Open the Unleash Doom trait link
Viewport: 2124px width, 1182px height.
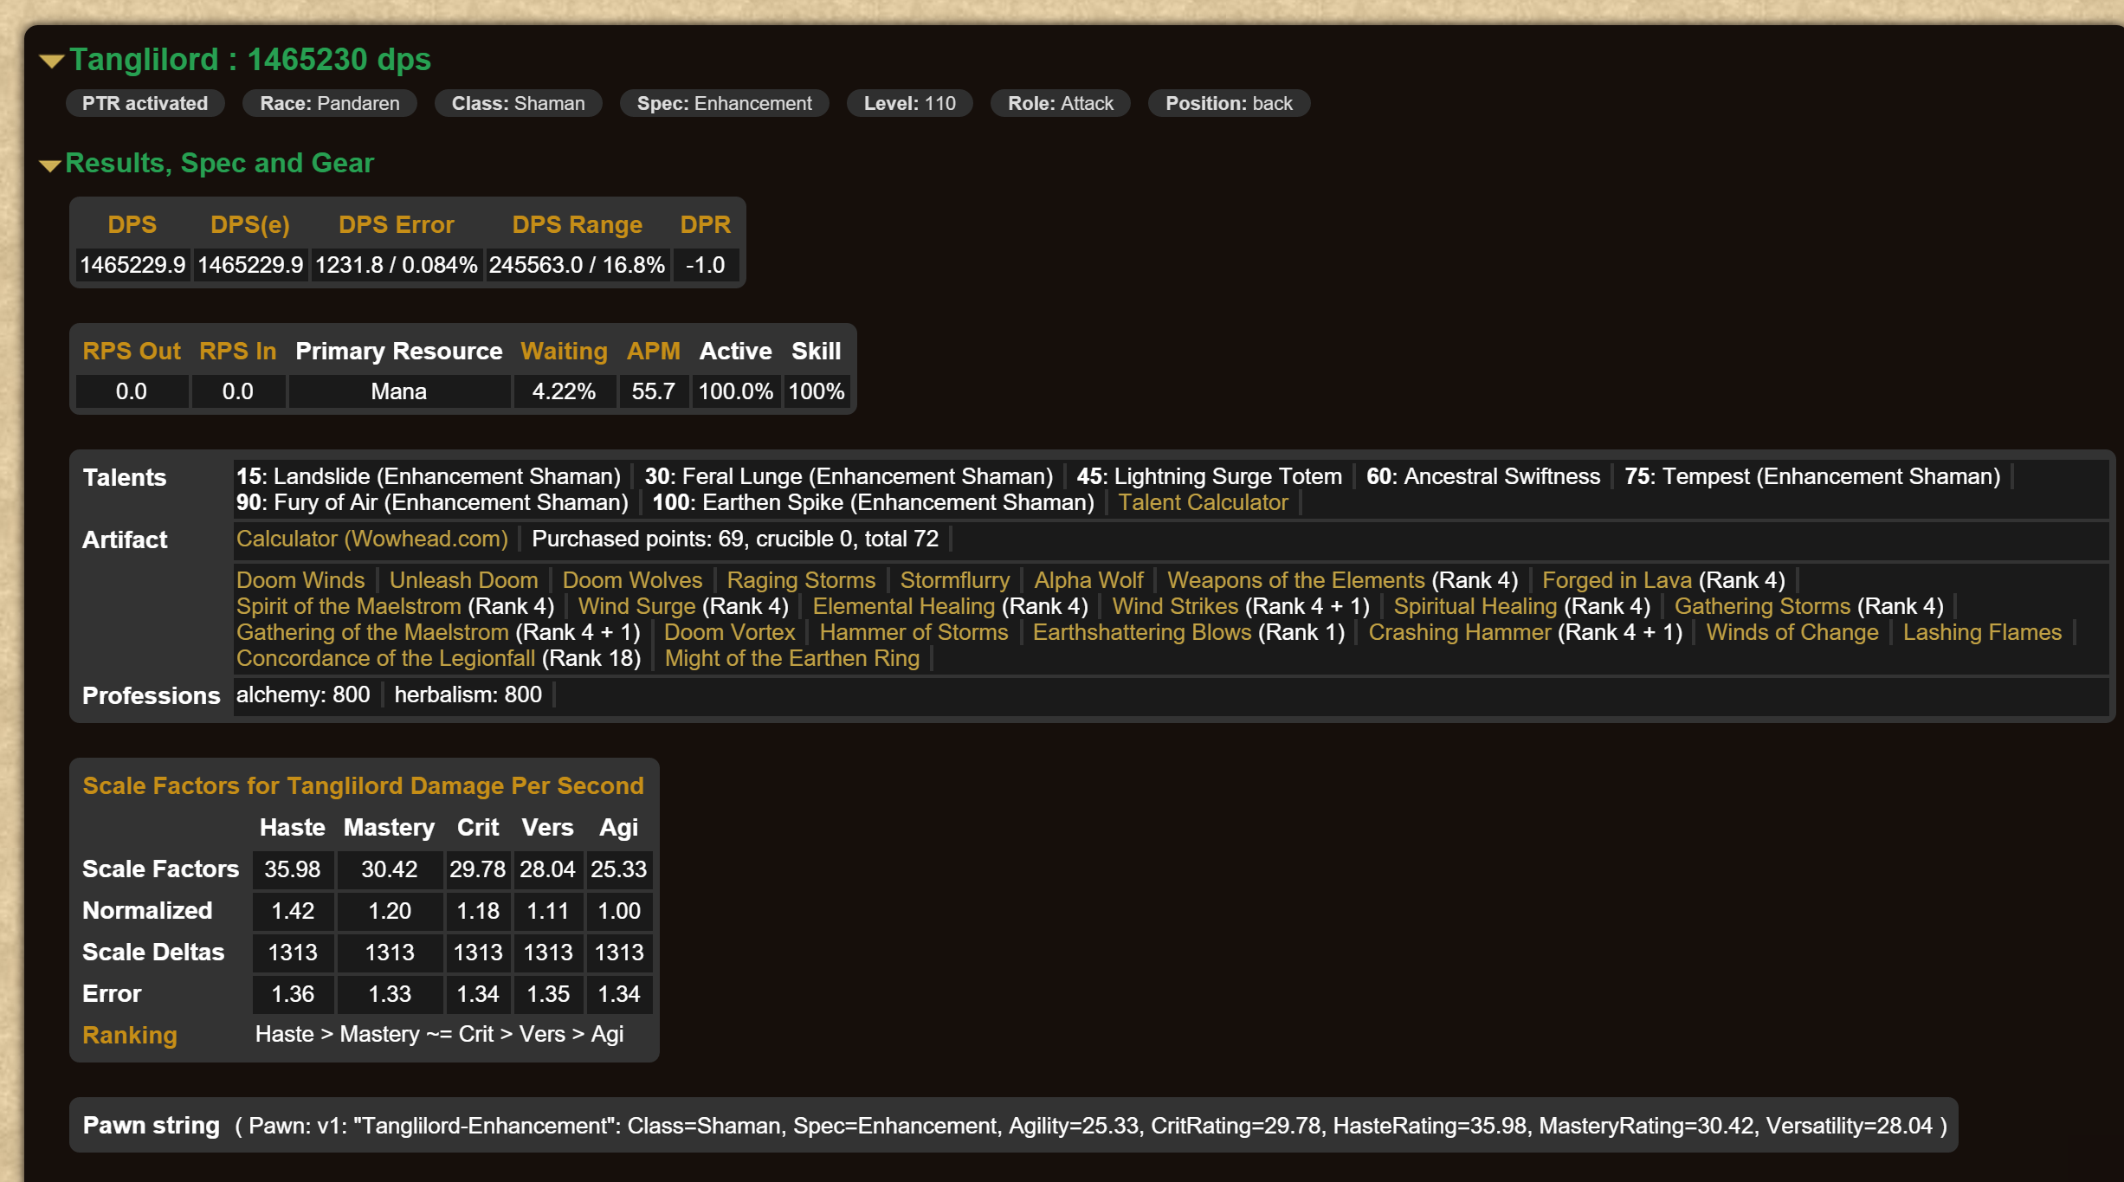point(462,580)
